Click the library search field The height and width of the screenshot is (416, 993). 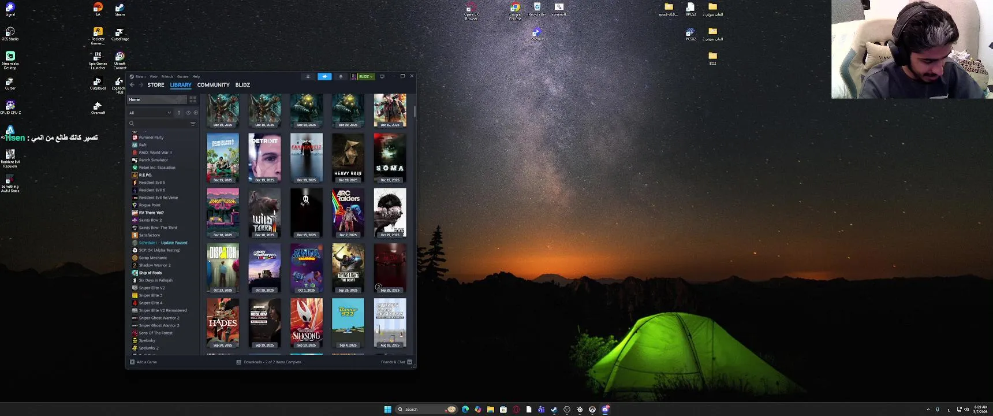pos(158,124)
